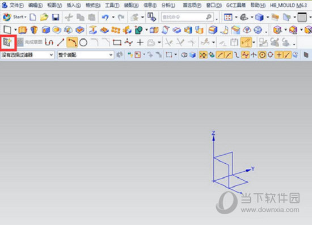Image resolution: width=312 pixels, height=225 pixels.
Task: Select the Rectangle sketch tool
Action: pos(117,43)
